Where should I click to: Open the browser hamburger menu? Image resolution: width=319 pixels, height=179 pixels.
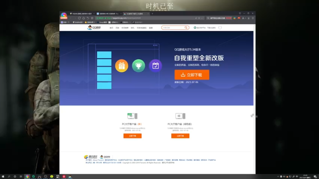(253, 18)
